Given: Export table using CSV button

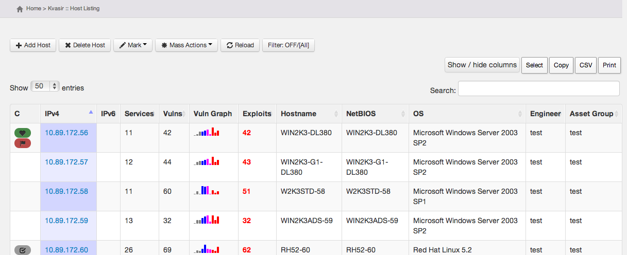Looking at the screenshot, I should [586, 65].
